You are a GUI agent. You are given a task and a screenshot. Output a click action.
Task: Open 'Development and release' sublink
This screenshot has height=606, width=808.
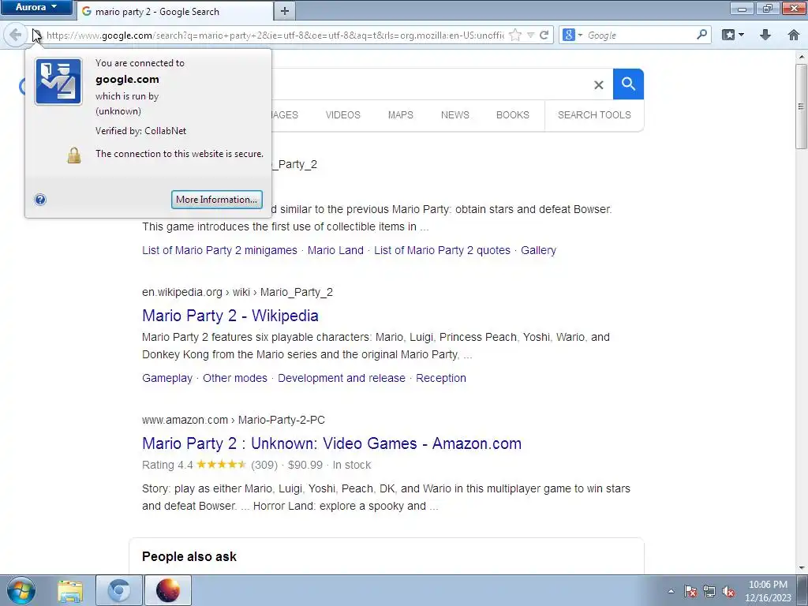tap(342, 378)
